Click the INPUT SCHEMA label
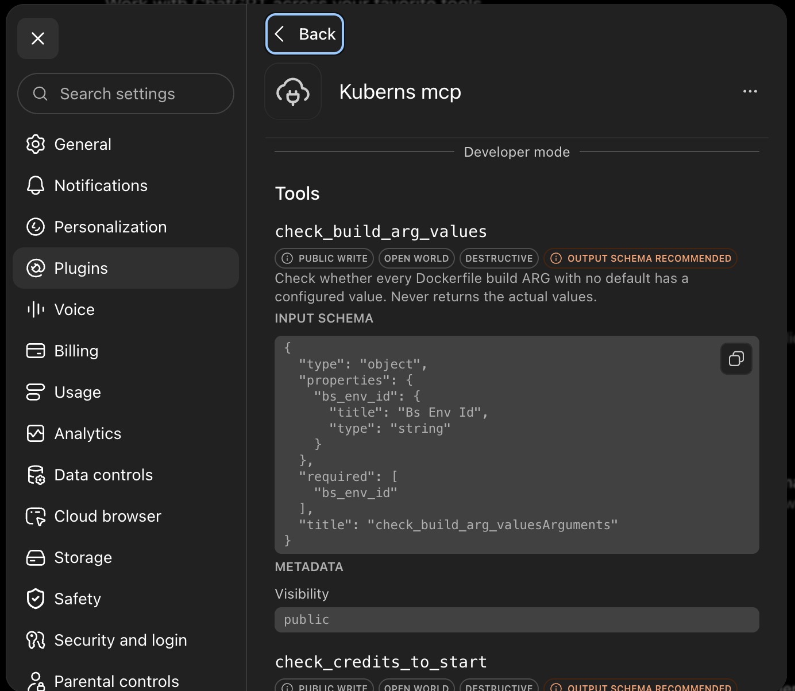 324,318
